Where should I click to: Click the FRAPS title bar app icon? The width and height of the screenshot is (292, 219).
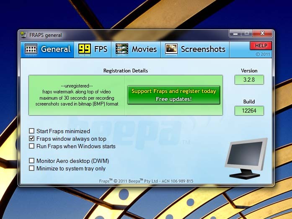pos(23,35)
